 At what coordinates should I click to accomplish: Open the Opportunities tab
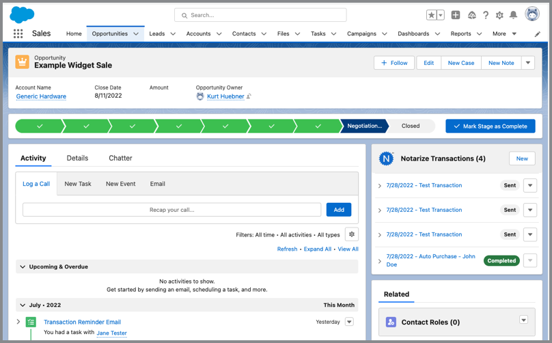(x=110, y=33)
